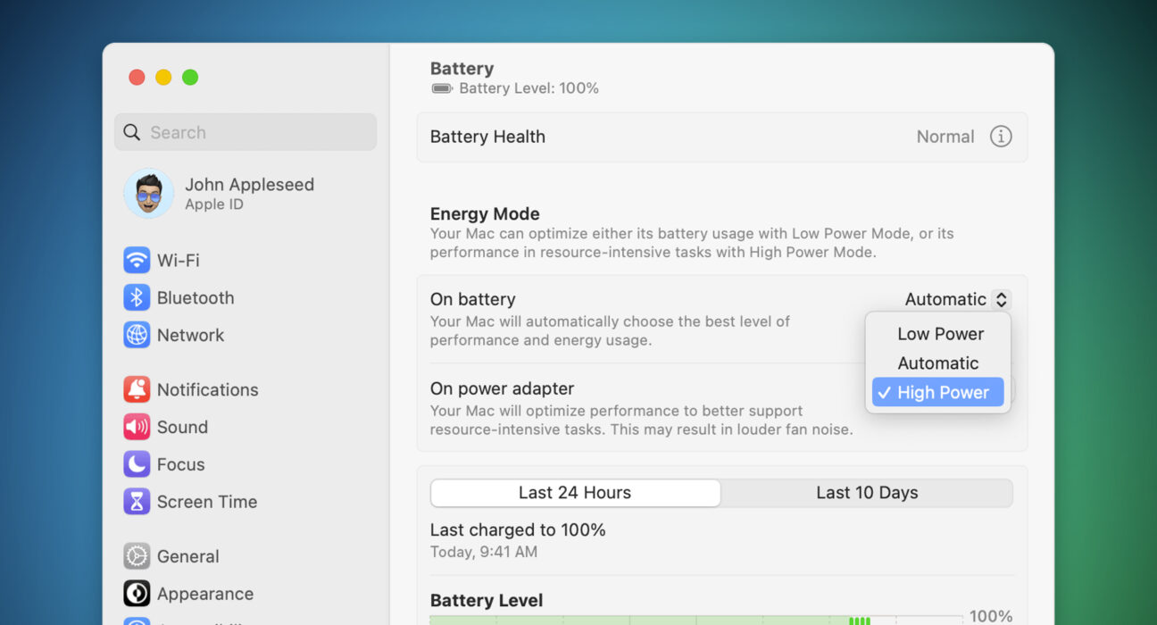
Task: Open Screen Time hourglass icon
Action: point(137,502)
